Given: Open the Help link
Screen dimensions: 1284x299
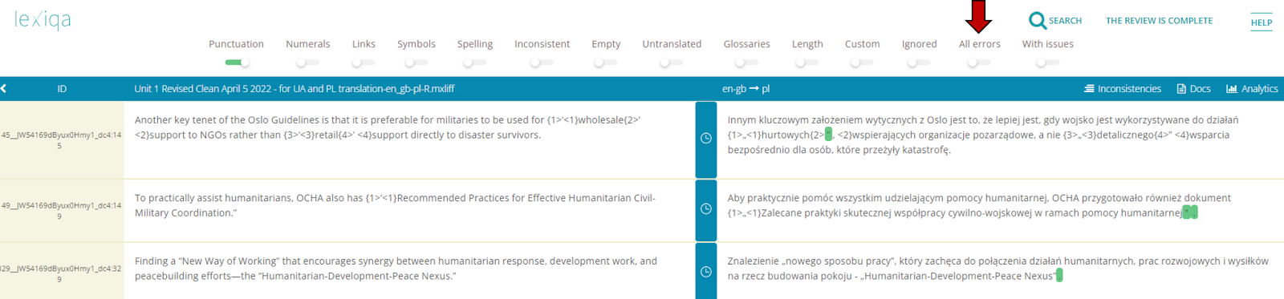Looking at the screenshot, I should (x=1262, y=22).
